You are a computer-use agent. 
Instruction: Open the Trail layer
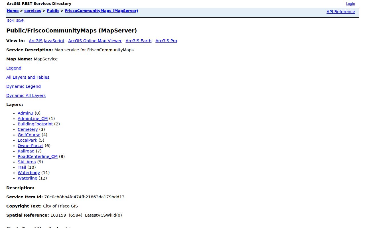[x=22, y=167]
